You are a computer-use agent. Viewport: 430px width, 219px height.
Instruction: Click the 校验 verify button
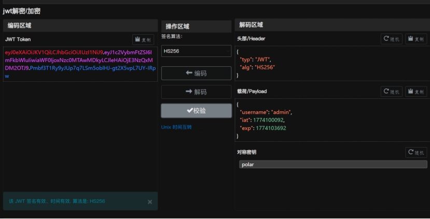point(196,111)
